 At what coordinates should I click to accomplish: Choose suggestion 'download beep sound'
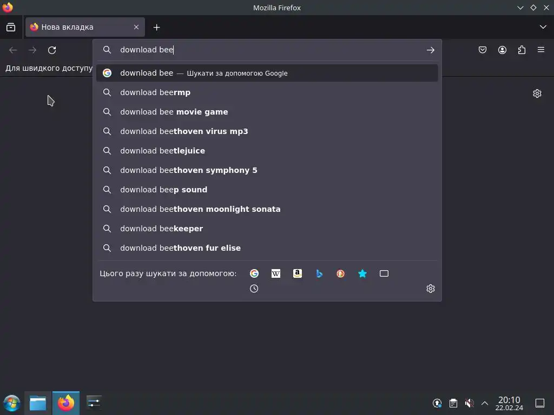point(267,190)
